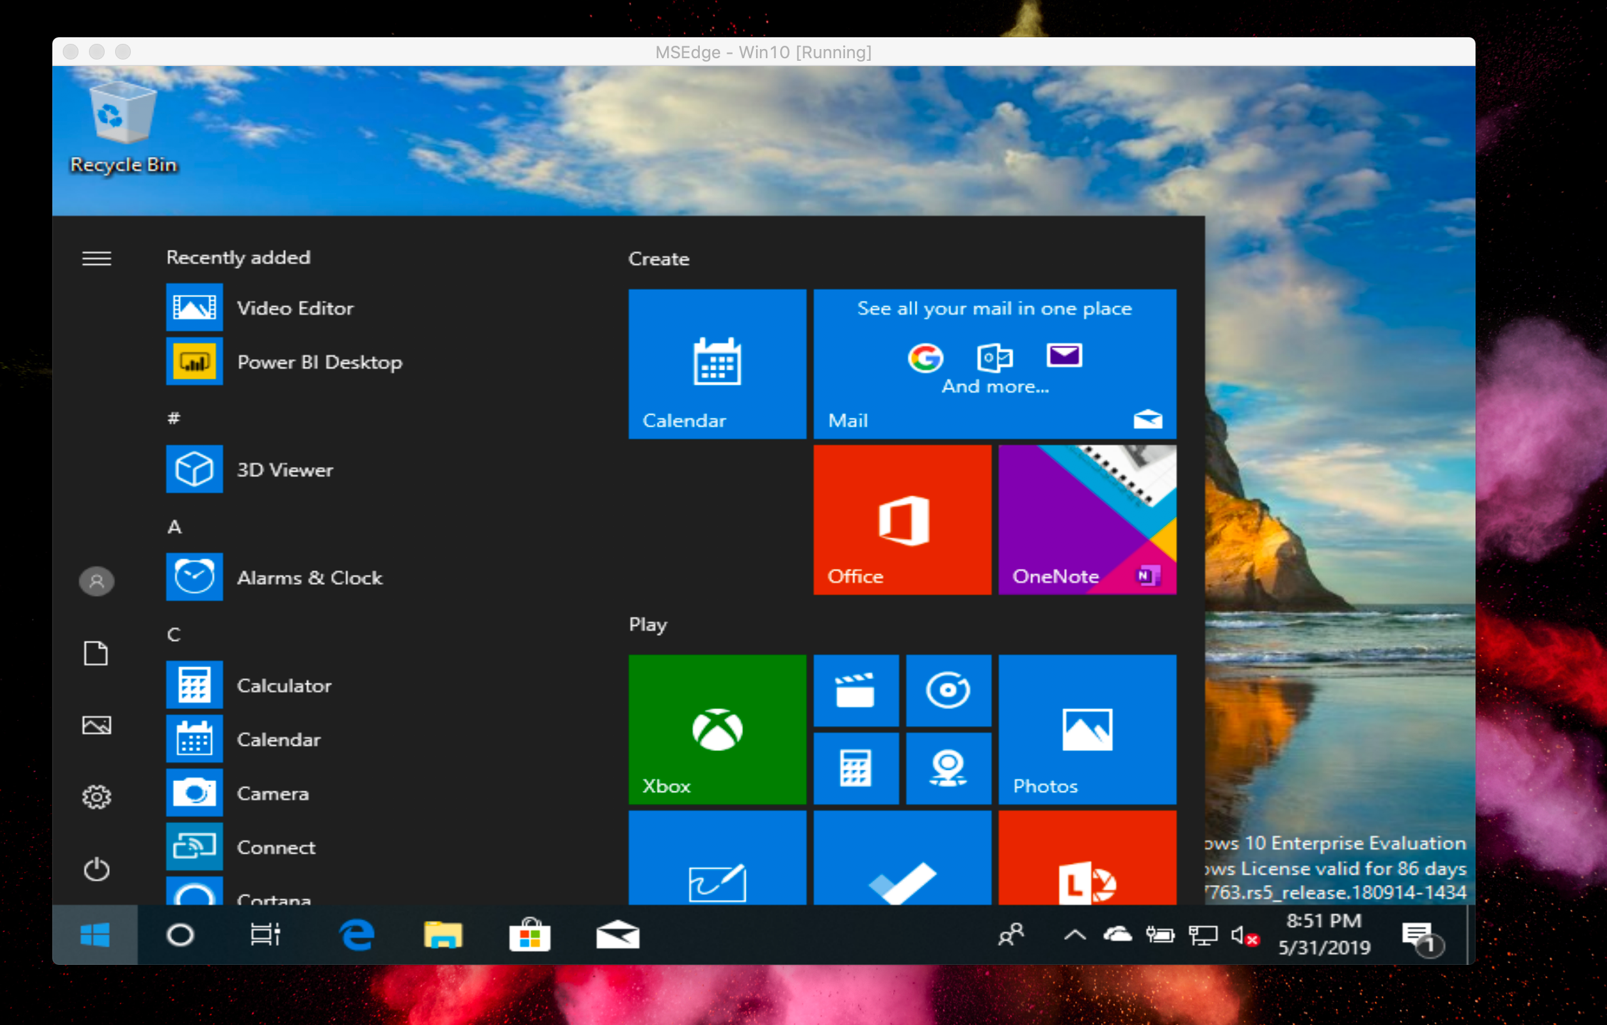This screenshot has width=1607, height=1025.
Task: Open the To-Do checkmark tile
Action: (903, 858)
